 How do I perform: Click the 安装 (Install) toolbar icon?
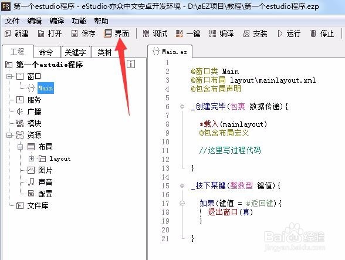pos(246,33)
